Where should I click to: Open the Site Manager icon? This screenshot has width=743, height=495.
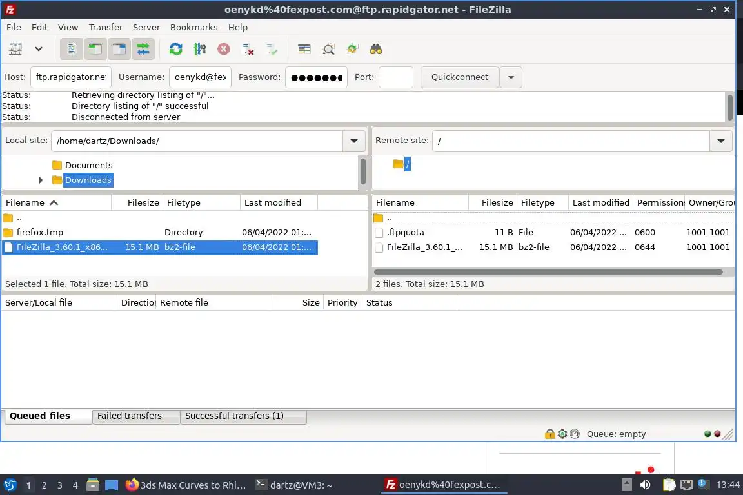coord(15,49)
